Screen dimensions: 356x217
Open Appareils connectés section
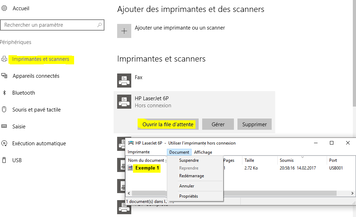(x=36, y=76)
